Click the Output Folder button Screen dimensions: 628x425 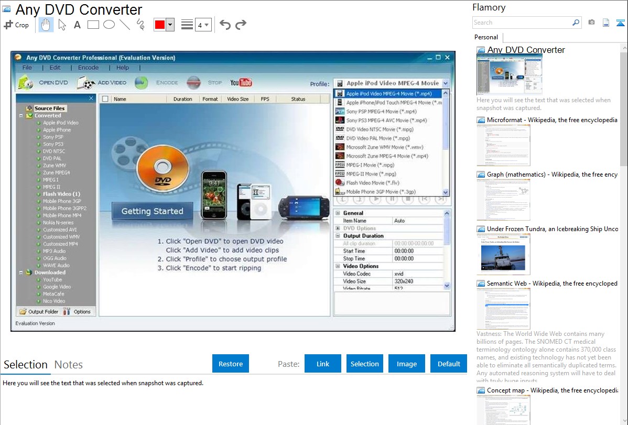pyautogui.click(x=39, y=312)
